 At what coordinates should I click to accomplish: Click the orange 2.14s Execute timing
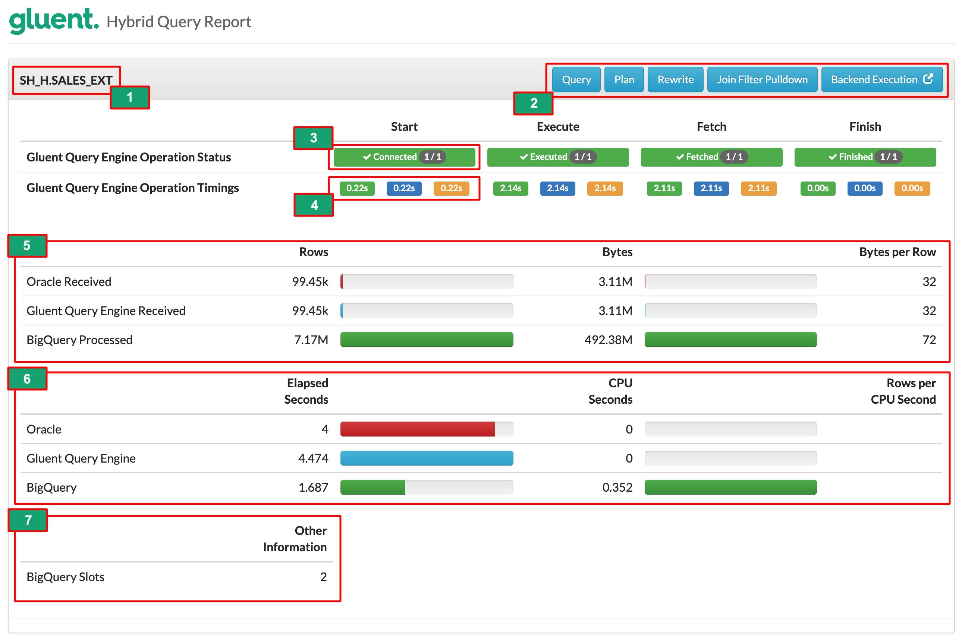[x=604, y=188]
